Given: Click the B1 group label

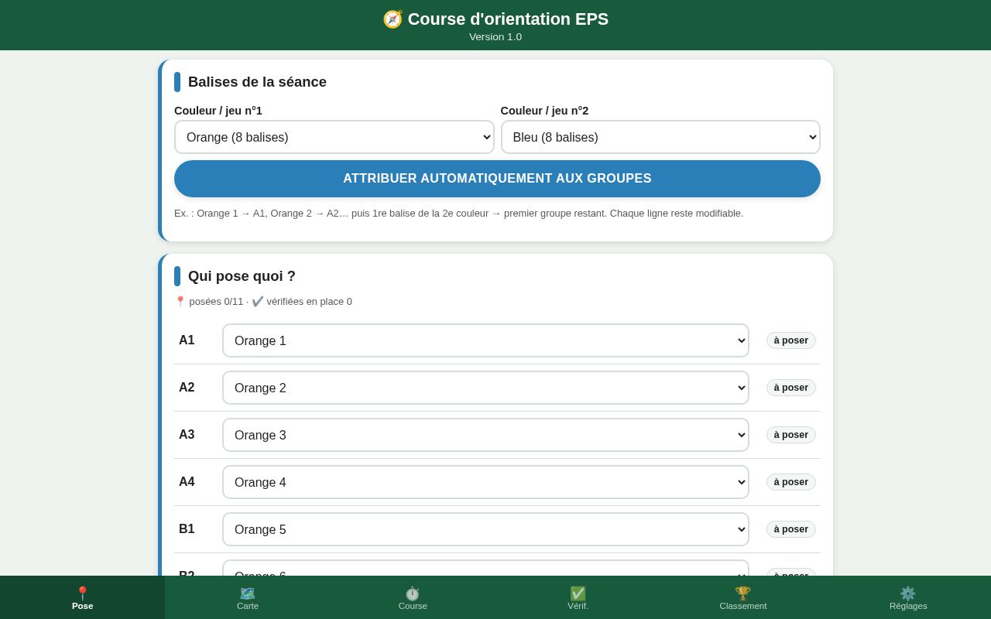Looking at the screenshot, I should pos(187,529).
